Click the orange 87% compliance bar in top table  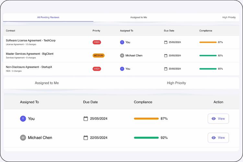point(208,42)
